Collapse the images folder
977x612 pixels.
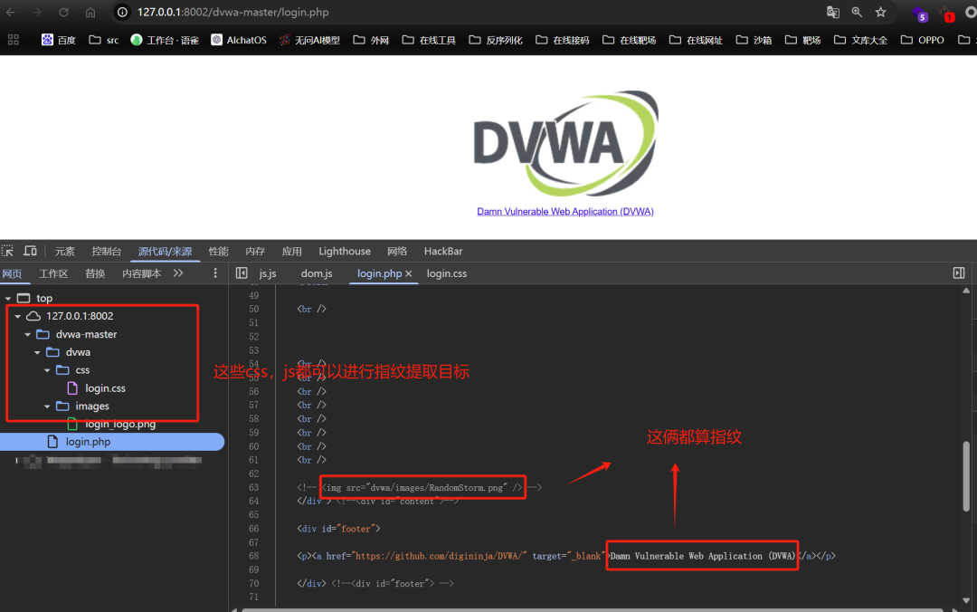click(x=47, y=406)
